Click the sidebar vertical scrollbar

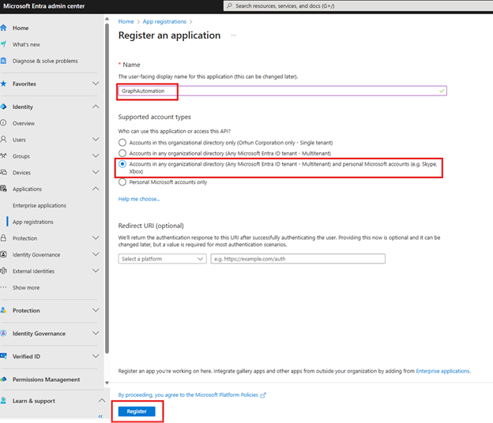pos(107,197)
